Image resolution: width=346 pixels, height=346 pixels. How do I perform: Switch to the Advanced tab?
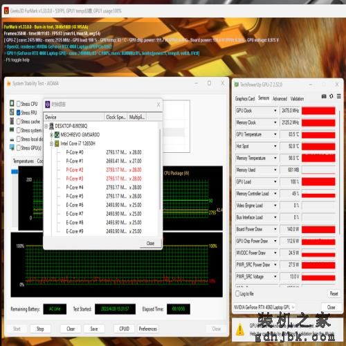[x=280, y=99]
